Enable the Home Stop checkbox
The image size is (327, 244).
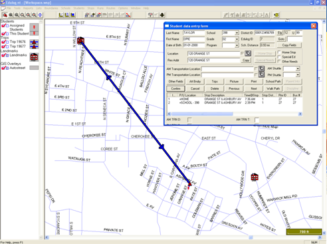[x=279, y=53]
